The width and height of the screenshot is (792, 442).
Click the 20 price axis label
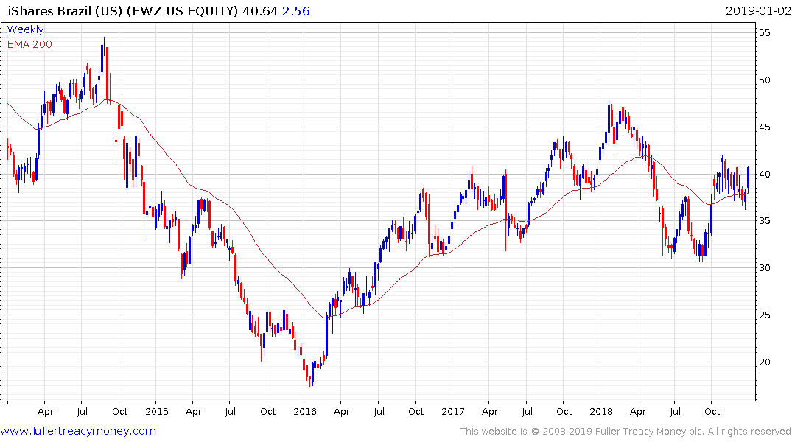pyautogui.click(x=764, y=362)
